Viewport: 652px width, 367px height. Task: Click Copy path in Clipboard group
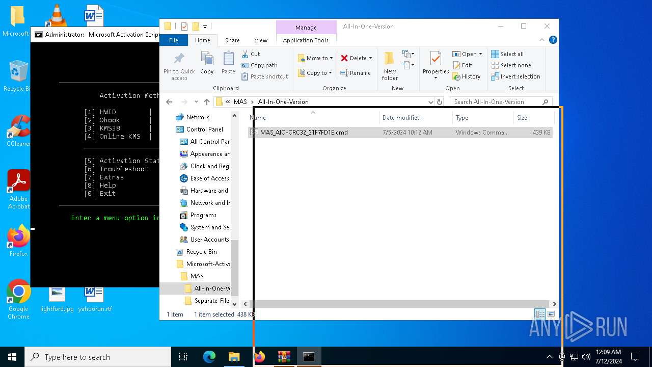pyautogui.click(x=259, y=65)
